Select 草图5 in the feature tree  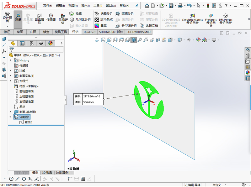pyautogui.click(x=28, y=122)
